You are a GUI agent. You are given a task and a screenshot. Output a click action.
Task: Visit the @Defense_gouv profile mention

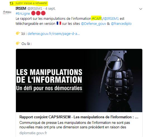pos(93,23)
